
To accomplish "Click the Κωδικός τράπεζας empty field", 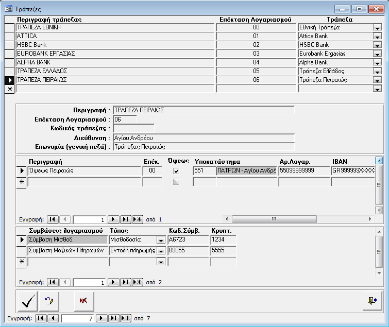I will pyautogui.click(x=133, y=128).
